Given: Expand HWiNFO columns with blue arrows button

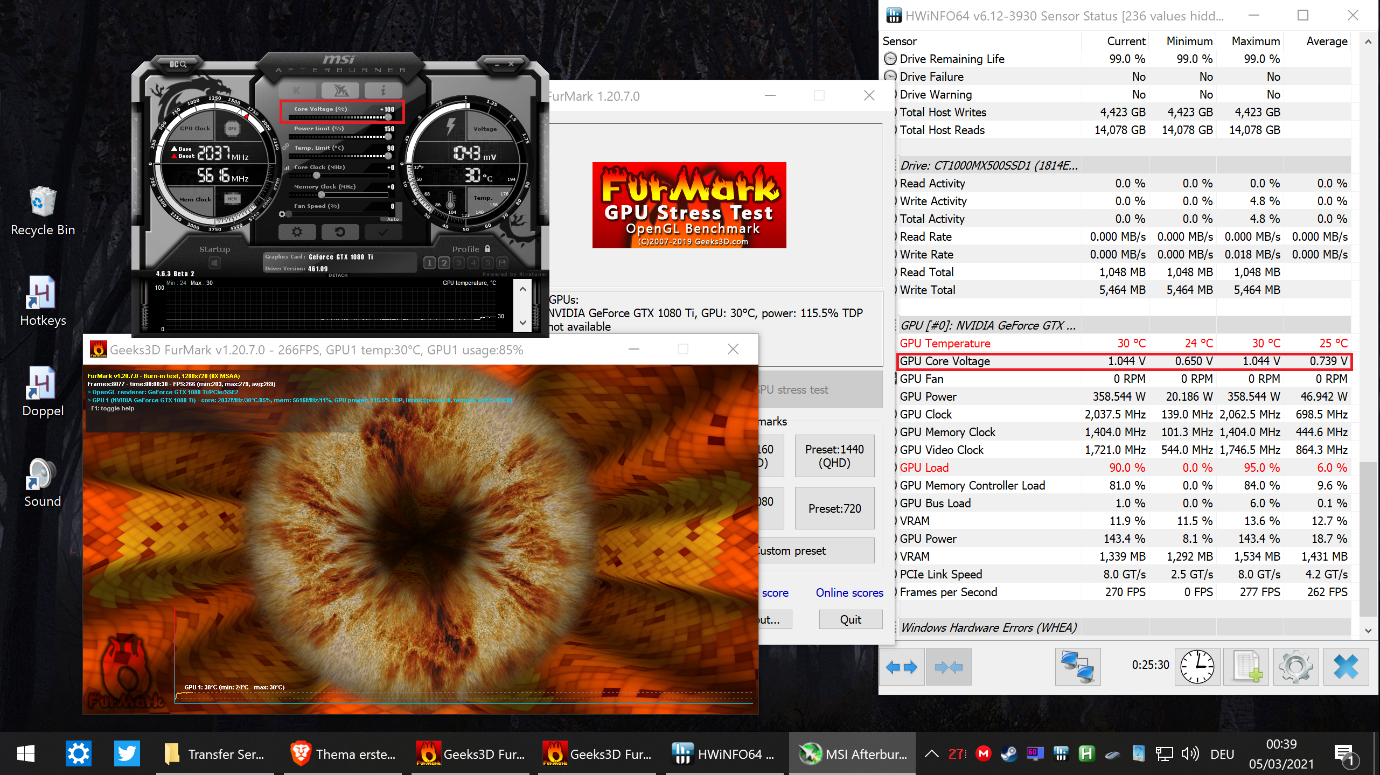Looking at the screenshot, I should 902,667.
